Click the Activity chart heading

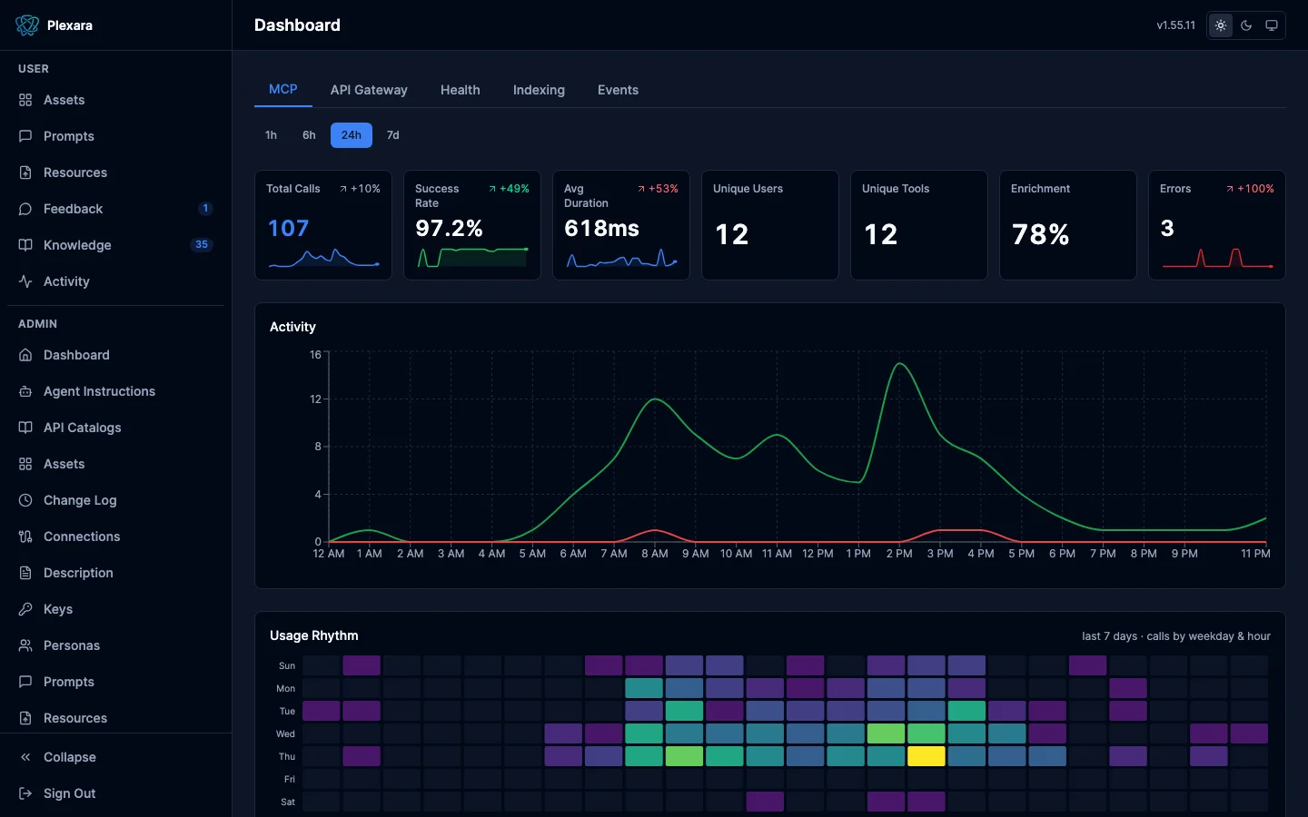292,327
